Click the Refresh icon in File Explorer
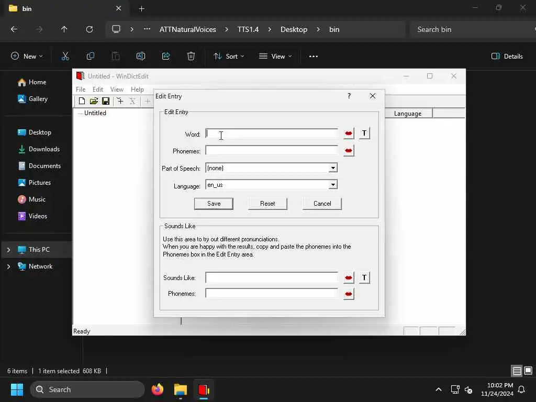 click(x=90, y=29)
